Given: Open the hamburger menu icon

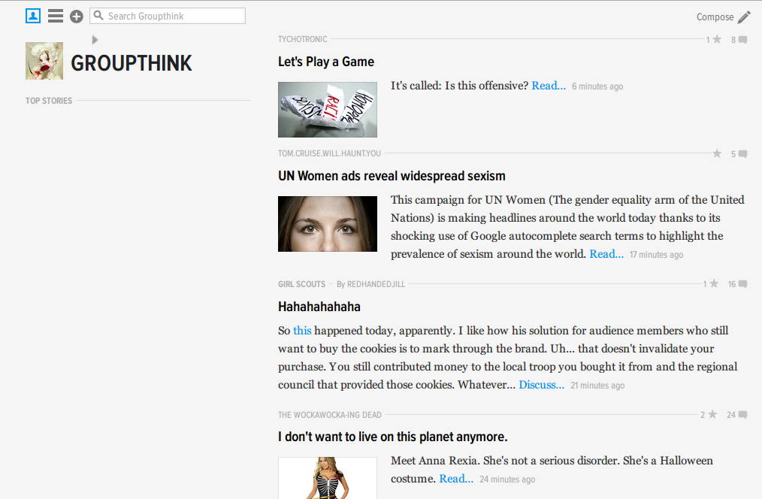Looking at the screenshot, I should (56, 16).
